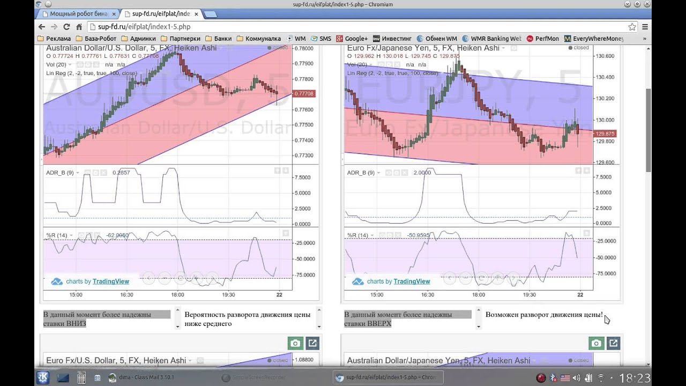Open TradingView link under AUDUSD chart
This screenshot has height=386, width=686.
coord(111,281)
